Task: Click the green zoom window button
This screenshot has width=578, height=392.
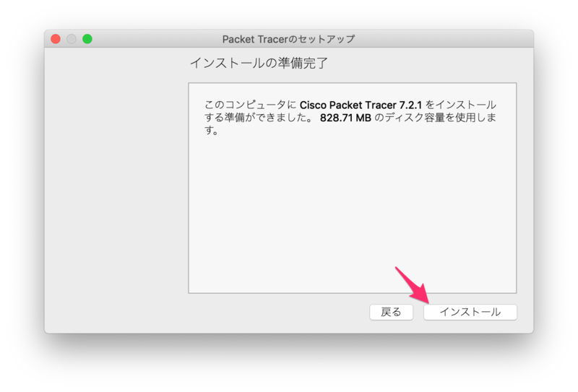Action: tap(87, 39)
